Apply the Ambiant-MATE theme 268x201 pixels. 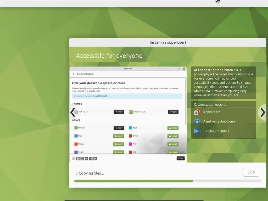click(x=173, y=112)
